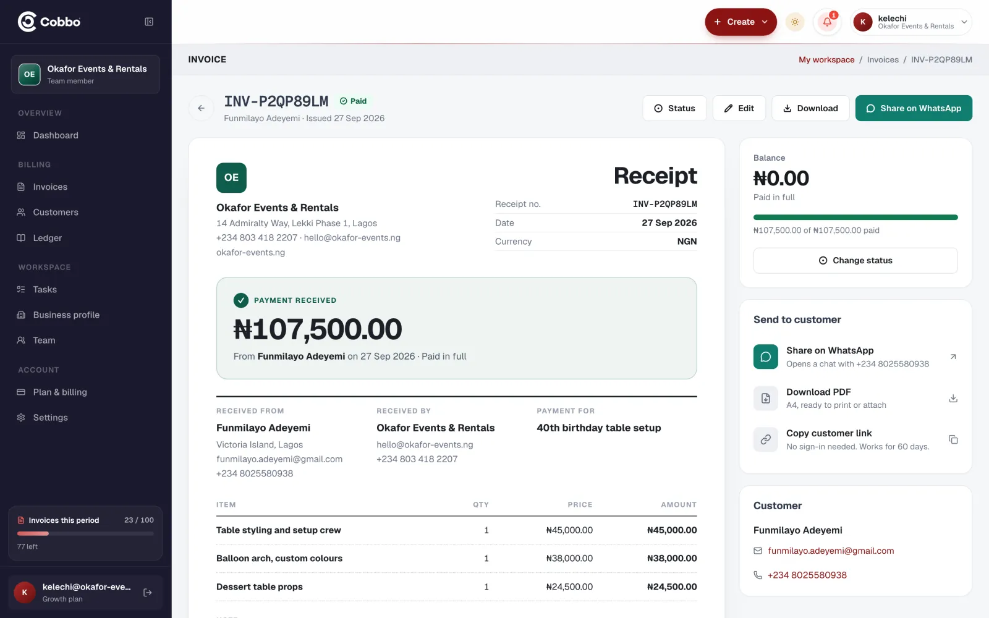Toggle light theme with the sun icon

tap(795, 22)
